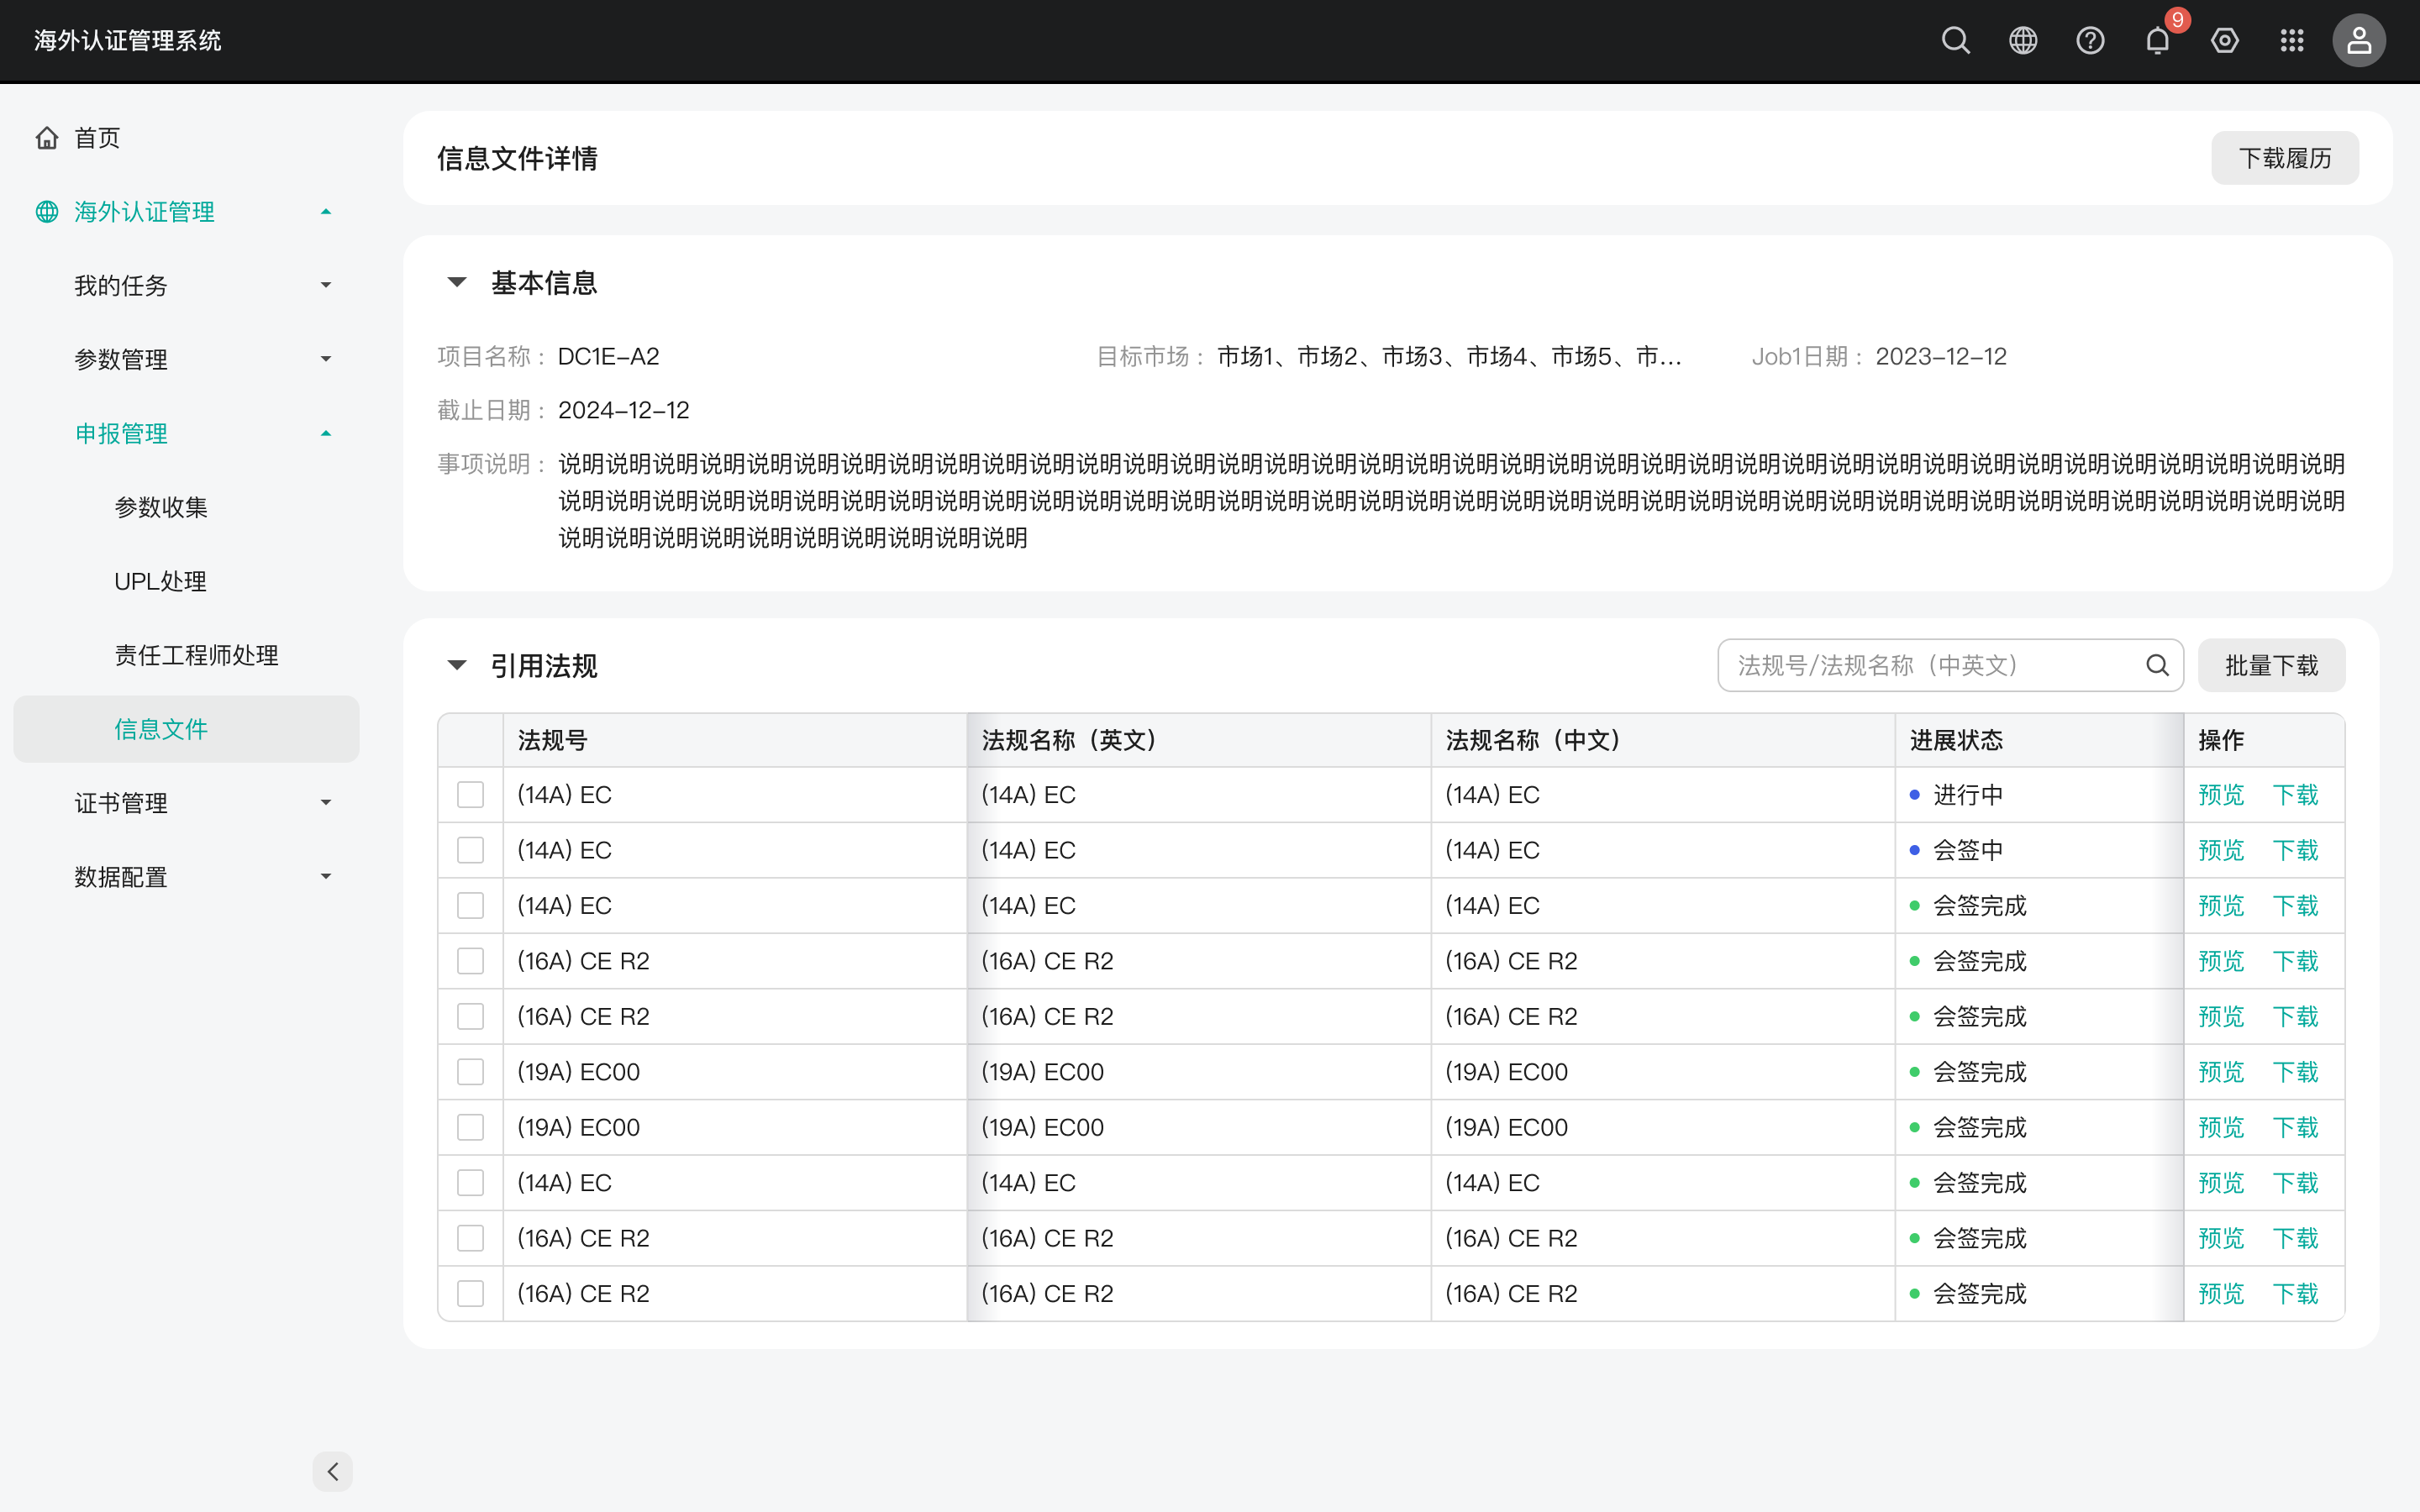This screenshot has width=2420, height=1512.
Task: Click 预览 link in the 进行中 row
Action: (2221, 795)
